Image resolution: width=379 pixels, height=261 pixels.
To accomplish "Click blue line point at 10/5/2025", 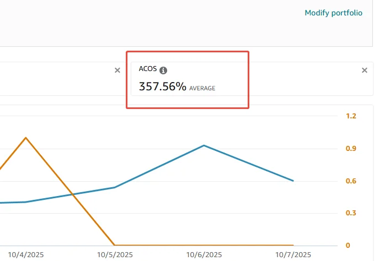I will pyautogui.click(x=115, y=187).
